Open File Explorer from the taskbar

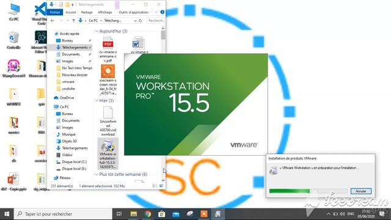134,214
